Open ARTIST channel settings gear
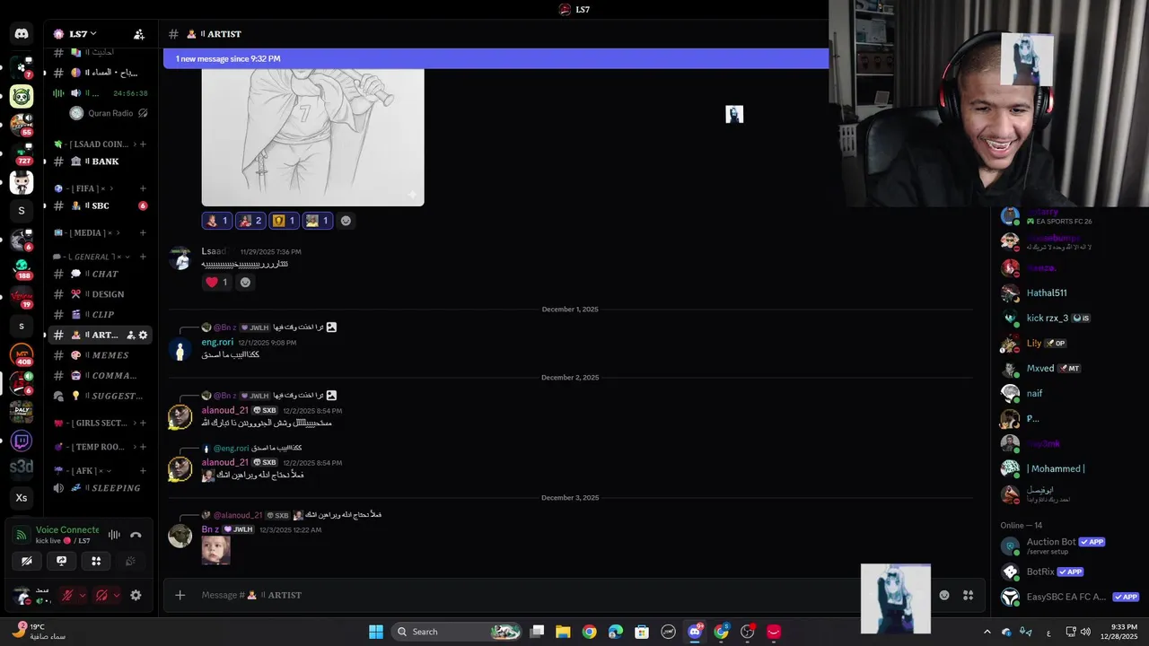Screen dimensions: 1149x646 click(143, 335)
